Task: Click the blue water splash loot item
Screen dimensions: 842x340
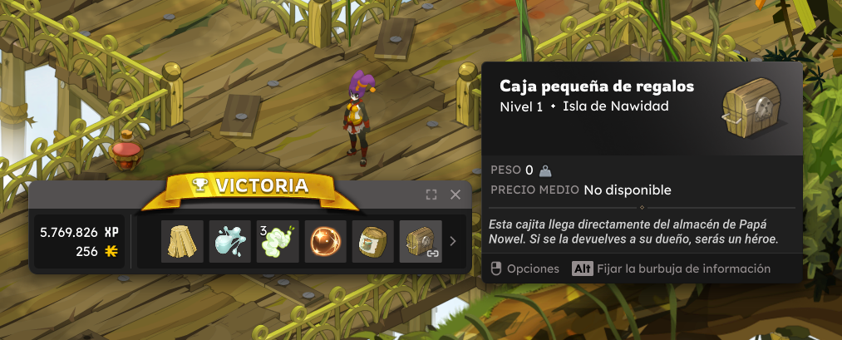Action: pyautogui.click(x=230, y=241)
